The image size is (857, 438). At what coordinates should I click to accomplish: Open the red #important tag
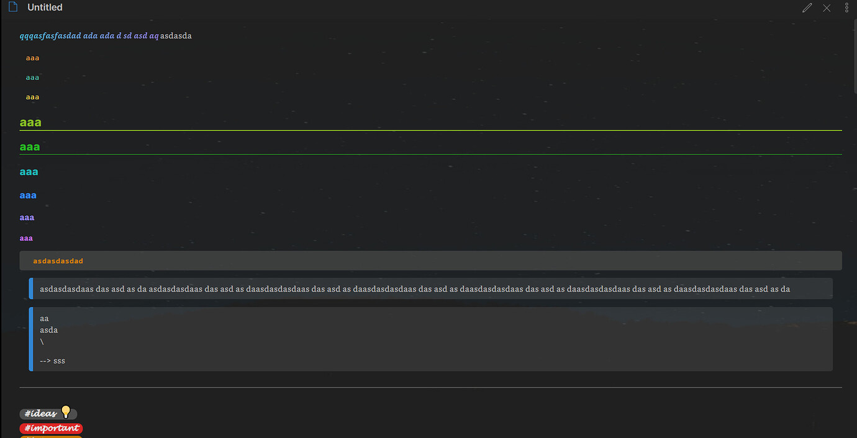click(51, 428)
